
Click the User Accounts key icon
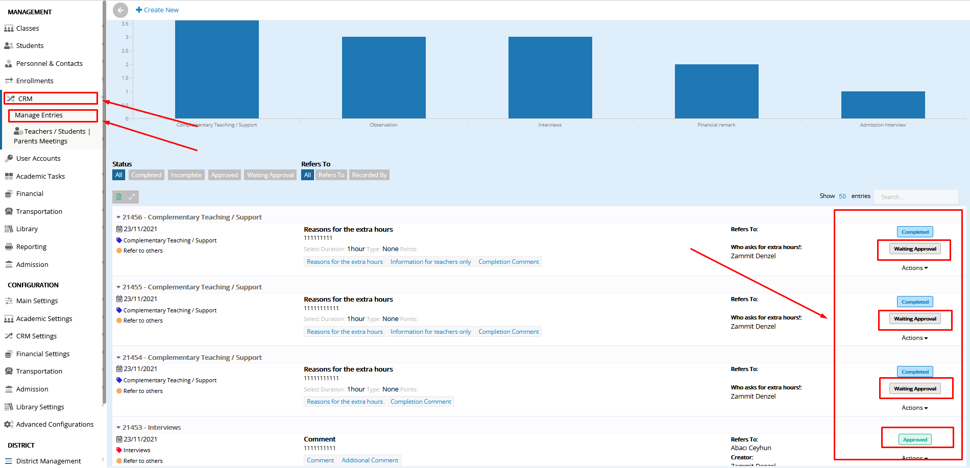(x=9, y=158)
